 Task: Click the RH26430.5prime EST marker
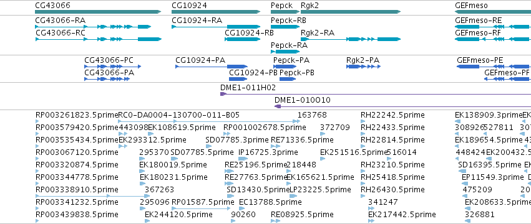[363, 196]
